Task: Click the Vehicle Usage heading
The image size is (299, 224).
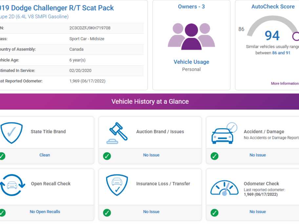Action: [191, 62]
